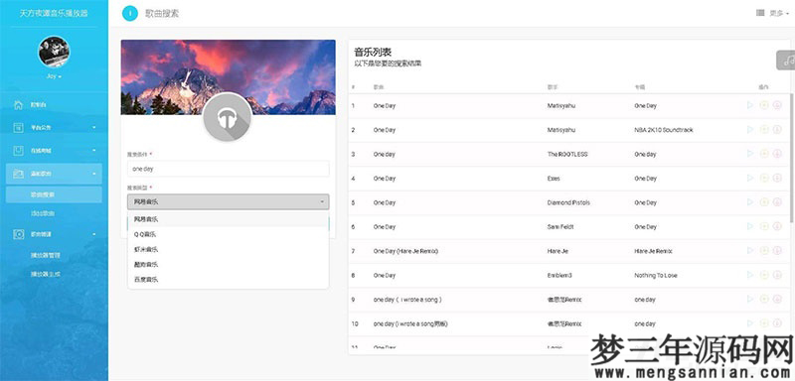The height and width of the screenshot is (381, 795).
Task: Click the Matisyahu artist cell in row 1
Action: tap(561, 106)
